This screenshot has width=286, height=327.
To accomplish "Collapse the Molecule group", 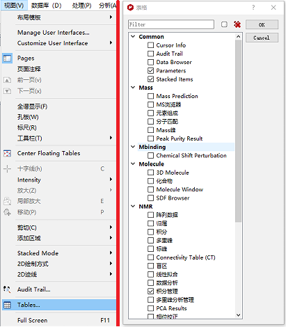I will pyautogui.click(x=133, y=163).
